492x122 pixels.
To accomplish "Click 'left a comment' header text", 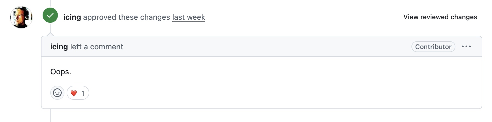I will click(97, 47).
